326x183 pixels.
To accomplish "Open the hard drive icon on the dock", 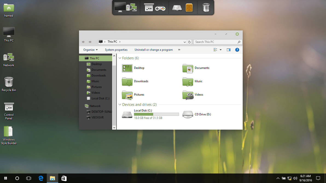I will click(177, 8).
